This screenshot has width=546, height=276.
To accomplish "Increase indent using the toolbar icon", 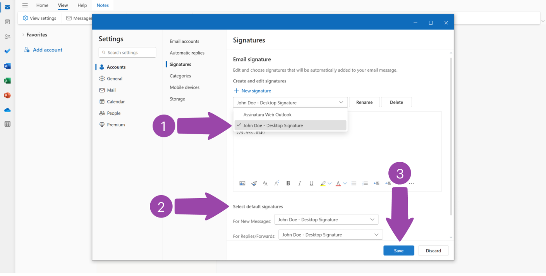I will (x=388, y=183).
